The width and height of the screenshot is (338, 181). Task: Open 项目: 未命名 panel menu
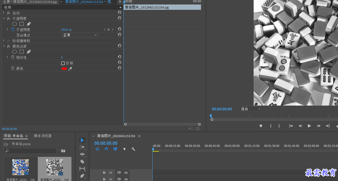[x=26, y=136]
